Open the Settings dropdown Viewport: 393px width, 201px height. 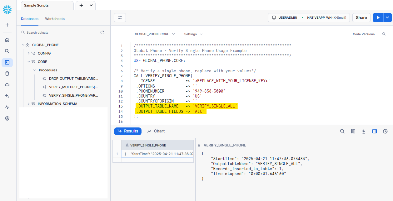[193, 34]
